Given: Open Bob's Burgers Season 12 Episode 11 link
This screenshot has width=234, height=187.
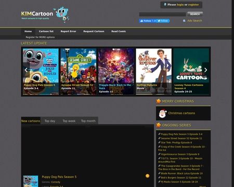Looking at the screenshot, I should [181, 178].
